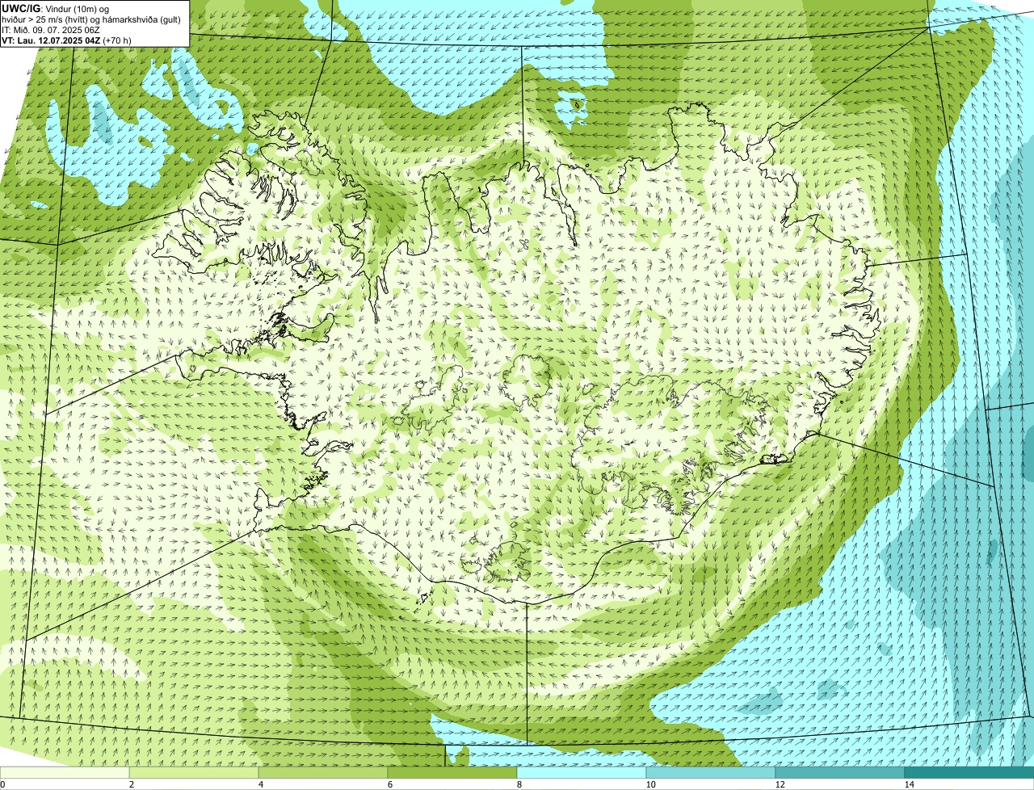Click the scale label "8"
Screen dimensions: 1034x790
tap(517, 784)
